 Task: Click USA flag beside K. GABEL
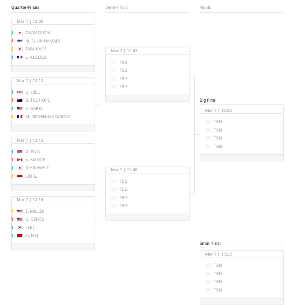(x=20, y=109)
